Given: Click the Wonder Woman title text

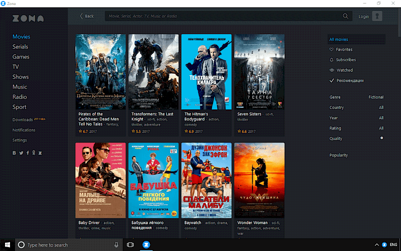Looking at the screenshot, I should pos(252,222).
